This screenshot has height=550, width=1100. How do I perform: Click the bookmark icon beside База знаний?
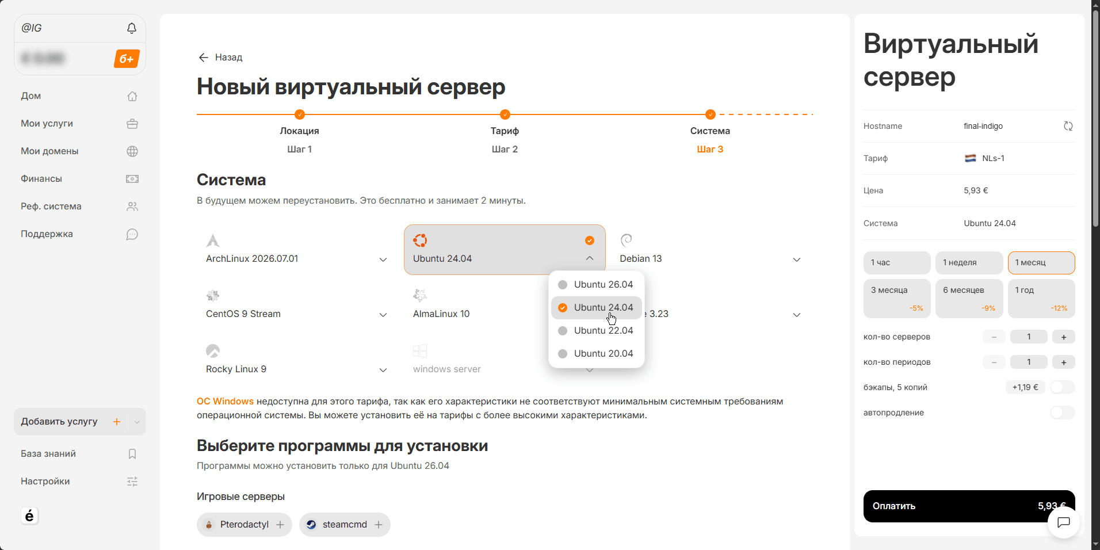(x=132, y=454)
